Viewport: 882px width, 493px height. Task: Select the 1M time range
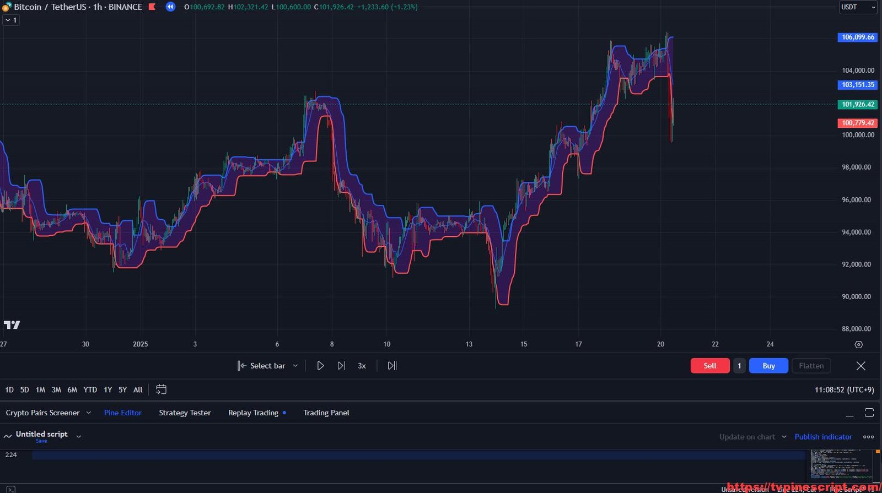pos(40,389)
